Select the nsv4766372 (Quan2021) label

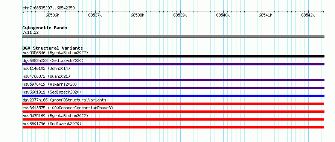(46, 76)
